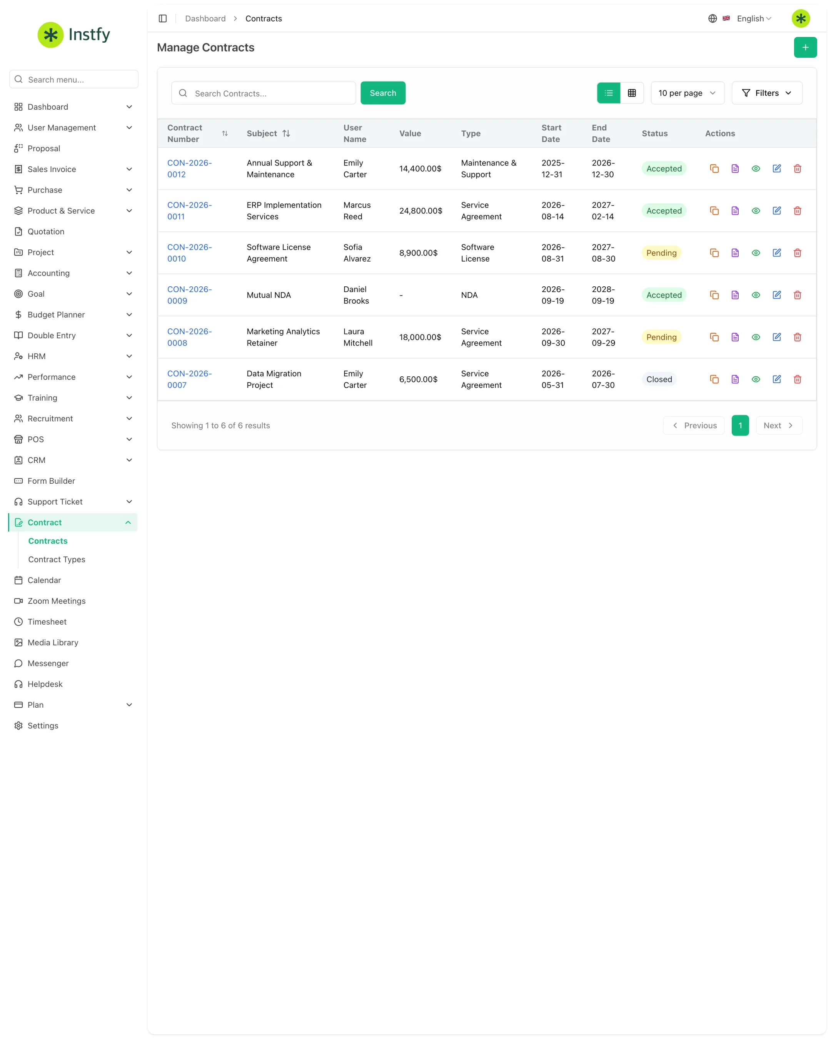Delete the Mutual NDA contract
The image size is (831, 1039).
[x=797, y=295]
